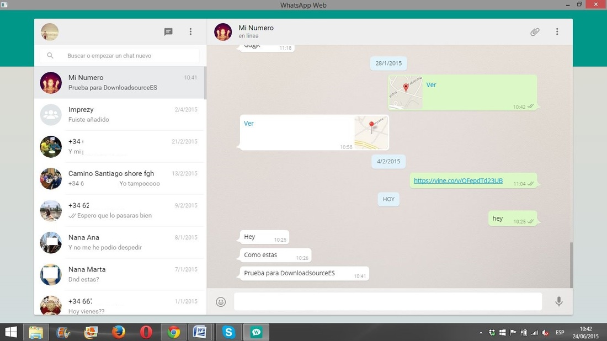Open Microsoft Word from the taskbar

pos(200,332)
